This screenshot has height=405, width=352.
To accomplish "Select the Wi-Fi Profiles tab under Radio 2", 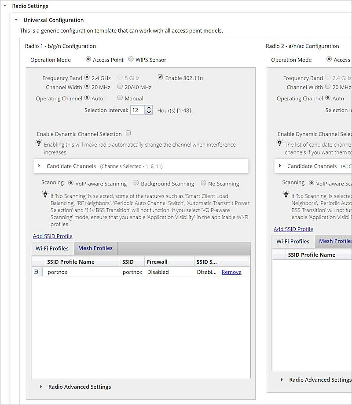I will (293, 241).
